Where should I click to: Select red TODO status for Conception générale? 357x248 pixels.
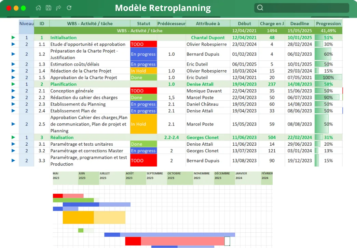click(x=143, y=91)
